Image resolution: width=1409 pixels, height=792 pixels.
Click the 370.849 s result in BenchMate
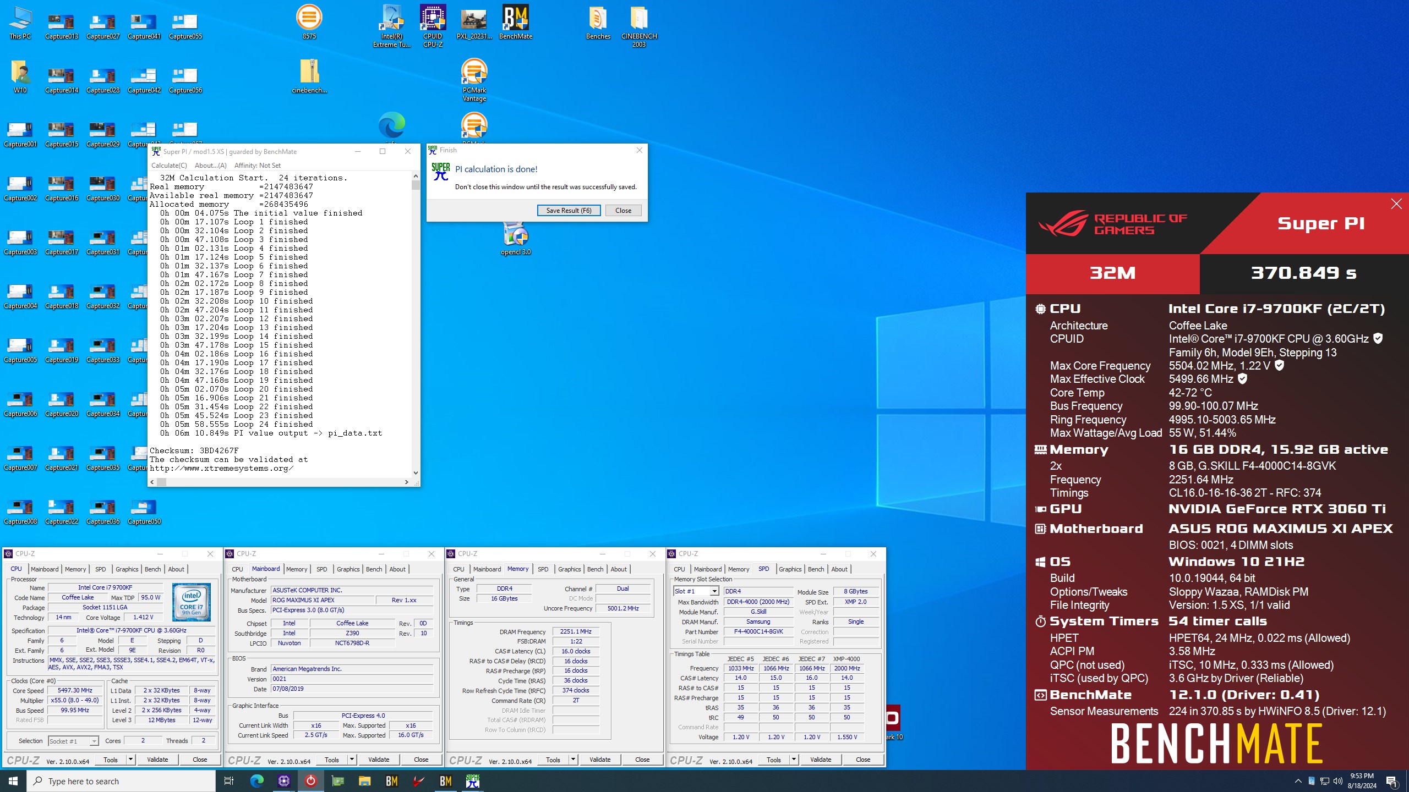click(x=1303, y=273)
